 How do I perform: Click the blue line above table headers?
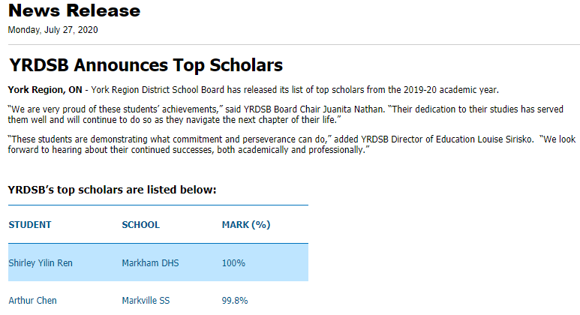pos(158,205)
